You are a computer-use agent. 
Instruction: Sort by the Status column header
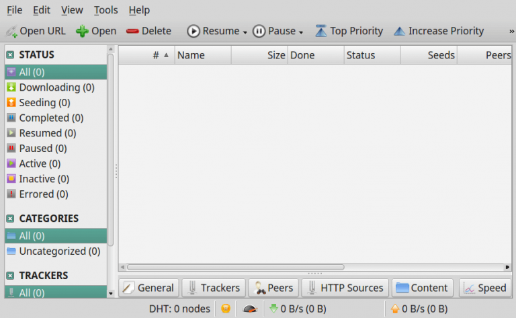click(x=372, y=55)
